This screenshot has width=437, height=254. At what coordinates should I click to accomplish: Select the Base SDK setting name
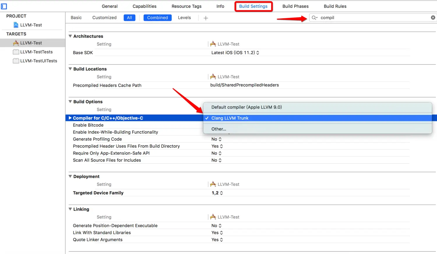click(x=83, y=53)
